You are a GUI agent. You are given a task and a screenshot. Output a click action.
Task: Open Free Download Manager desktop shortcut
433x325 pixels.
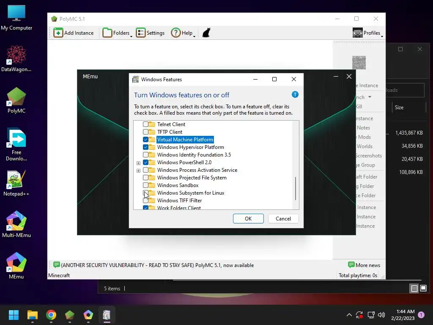pos(16,145)
